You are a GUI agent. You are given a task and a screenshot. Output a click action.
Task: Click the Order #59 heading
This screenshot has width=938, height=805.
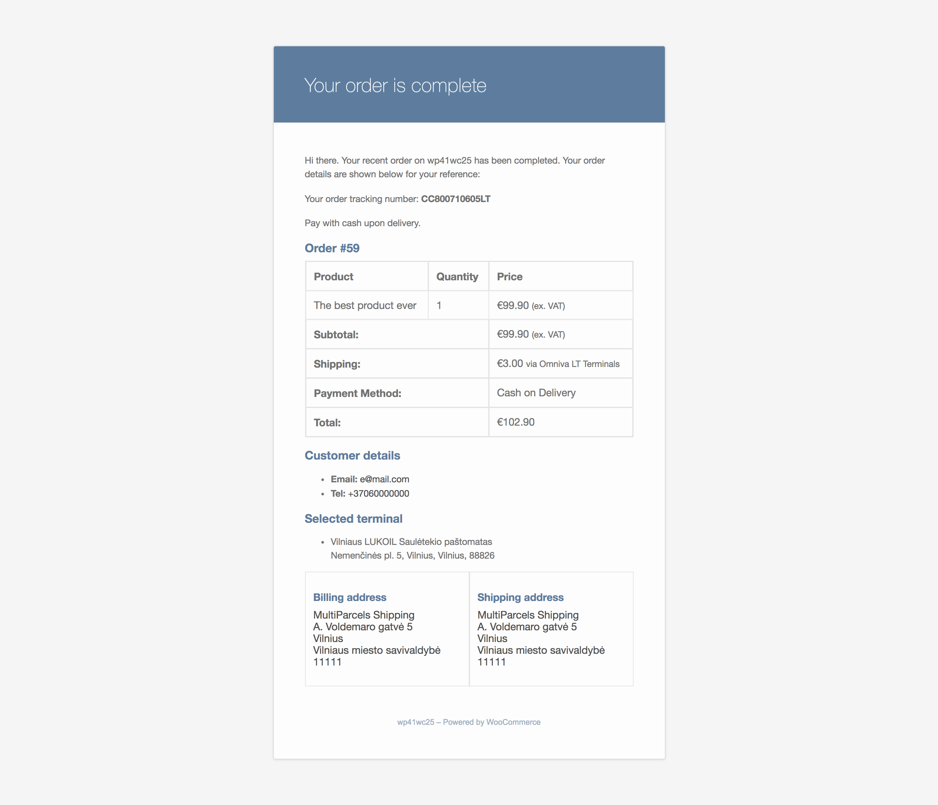pos(332,248)
